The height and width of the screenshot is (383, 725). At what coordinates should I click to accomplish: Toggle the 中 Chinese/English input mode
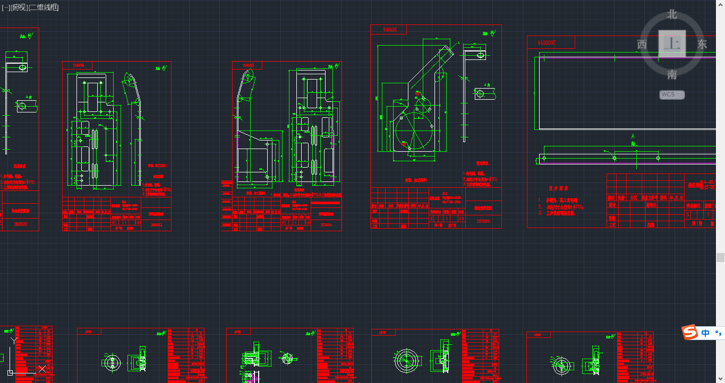(705, 333)
